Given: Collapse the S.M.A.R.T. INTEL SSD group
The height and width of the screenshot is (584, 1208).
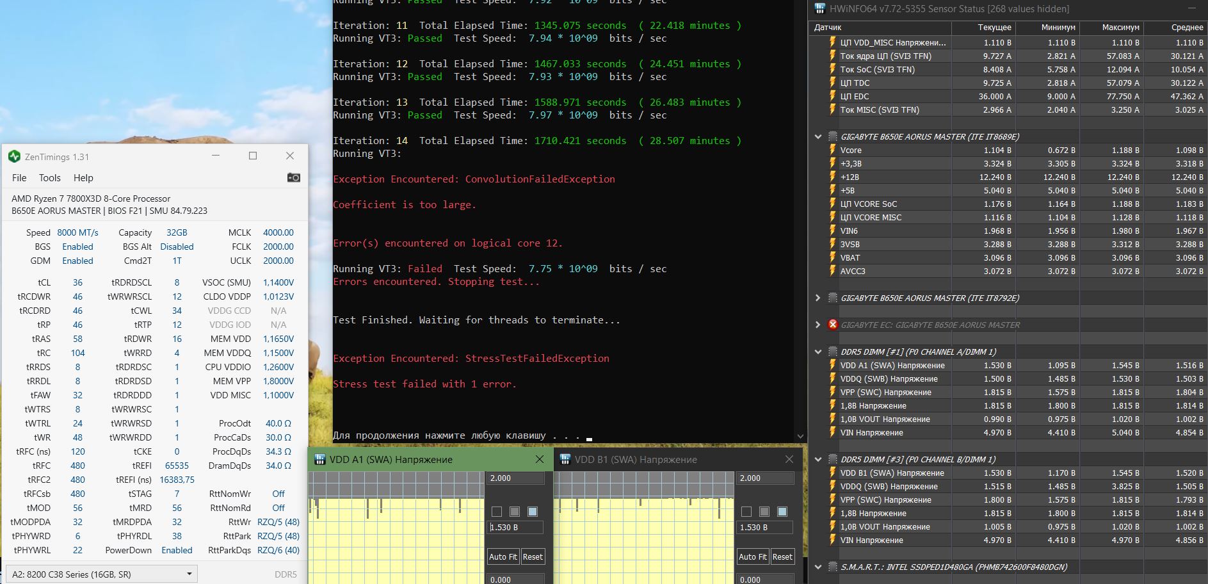Looking at the screenshot, I should (817, 567).
